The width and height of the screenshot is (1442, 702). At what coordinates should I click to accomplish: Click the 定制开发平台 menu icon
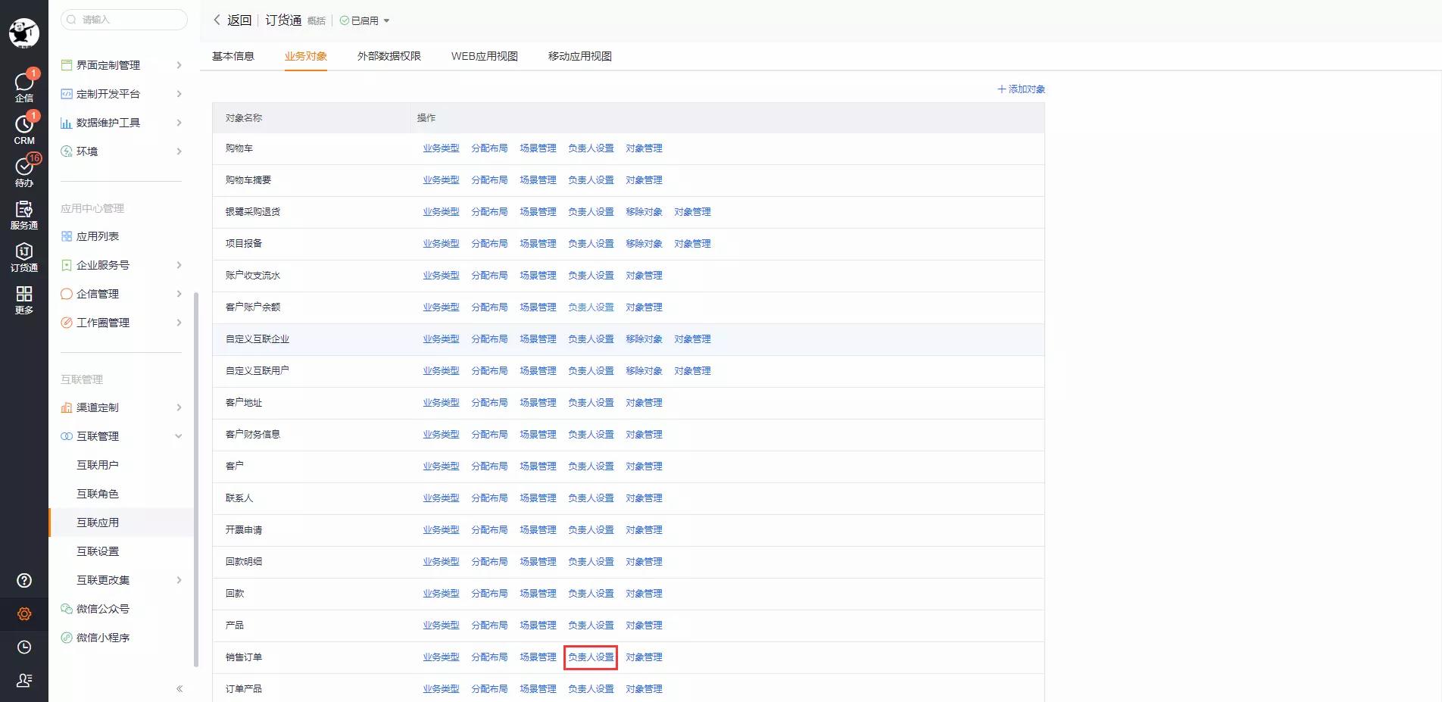(67, 94)
